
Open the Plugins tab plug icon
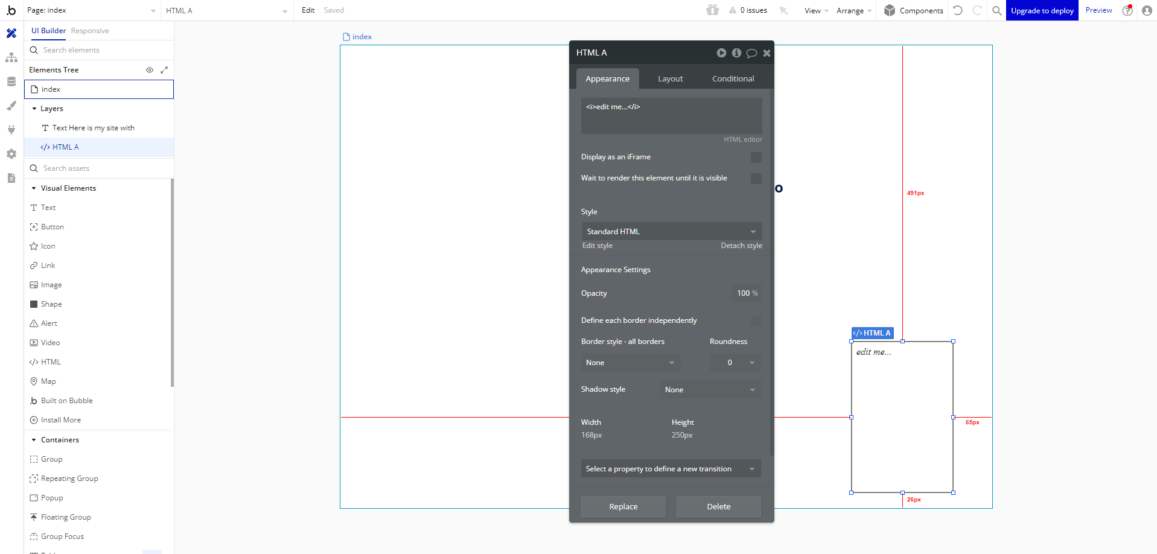(x=11, y=130)
